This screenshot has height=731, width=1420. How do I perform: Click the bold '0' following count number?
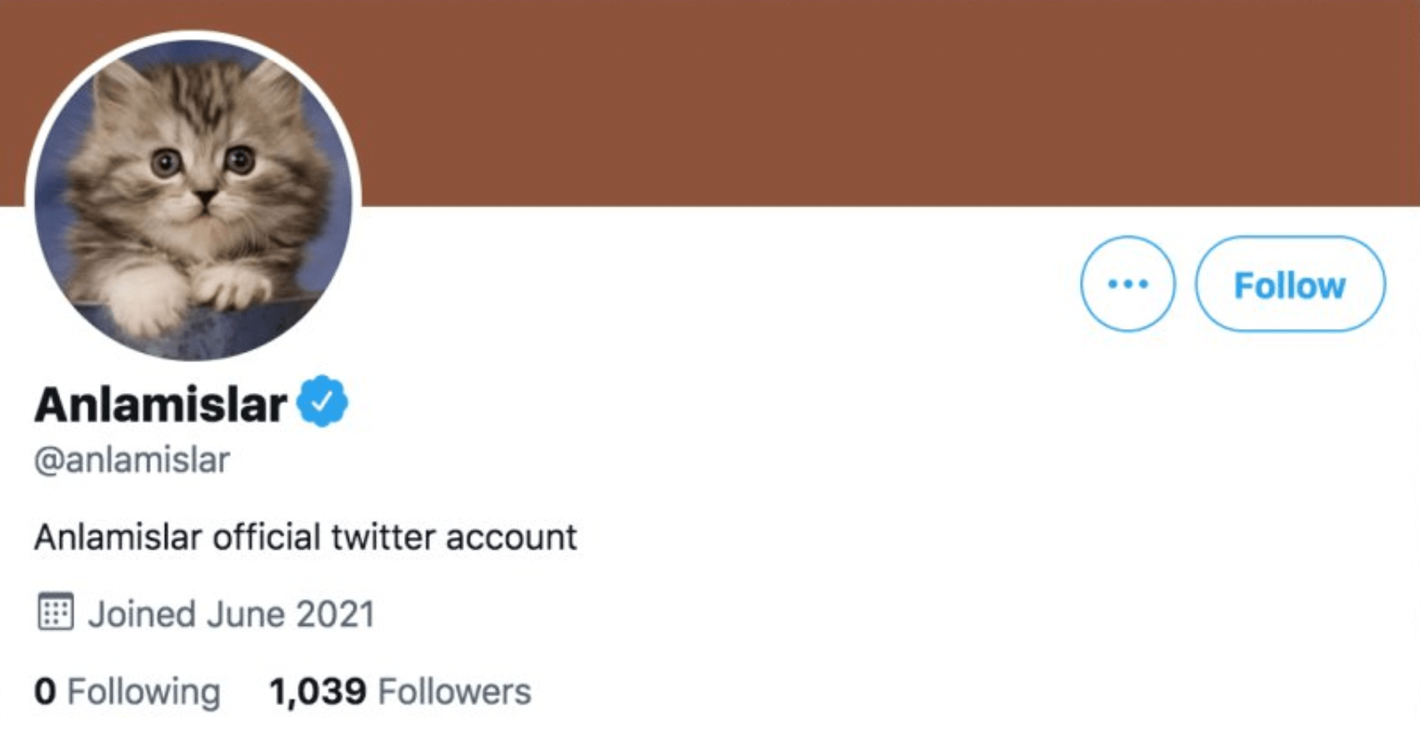tap(45, 691)
